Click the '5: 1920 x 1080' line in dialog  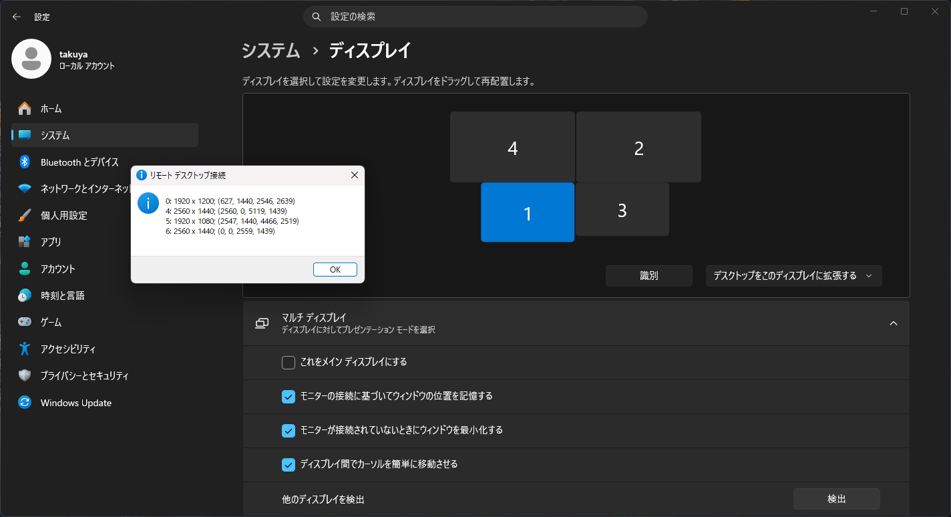pyautogui.click(x=232, y=220)
